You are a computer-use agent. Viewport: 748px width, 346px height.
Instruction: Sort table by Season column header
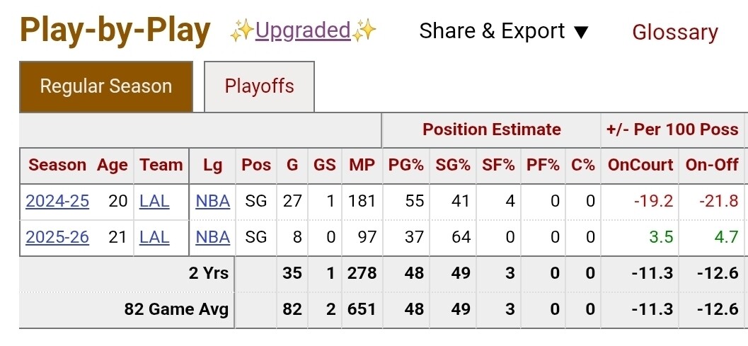tap(57, 165)
